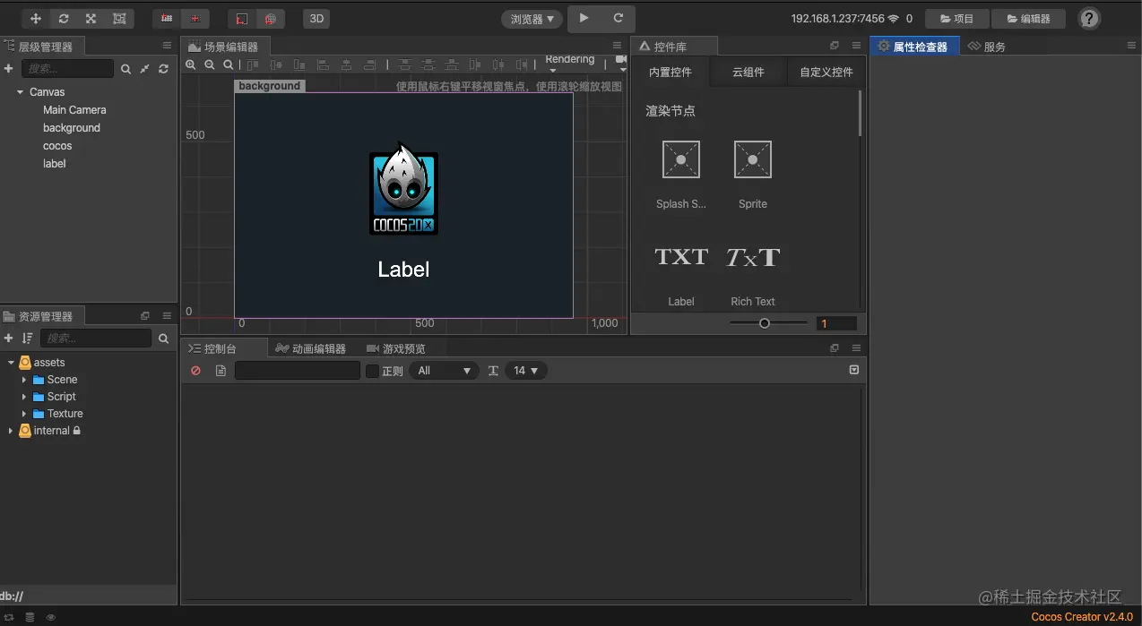
Task: Pick the Splash Sprite widget
Action: (x=681, y=174)
